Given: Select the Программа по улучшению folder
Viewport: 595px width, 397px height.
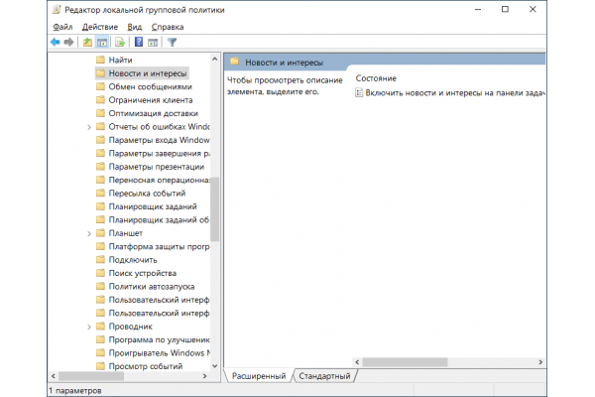Looking at the screenshot, I should click(x=153, y=339).
